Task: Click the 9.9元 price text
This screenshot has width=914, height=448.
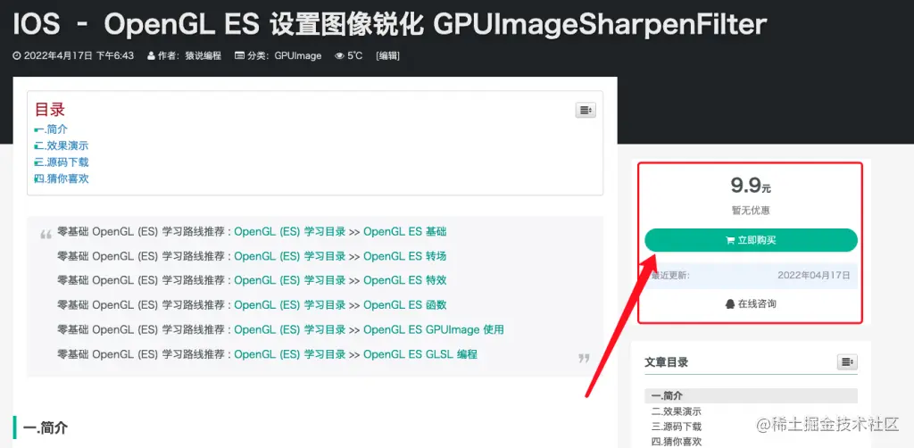Action: pyautogui.click(x=751, y=186)
